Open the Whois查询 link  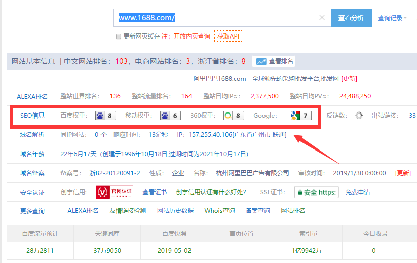219,211
